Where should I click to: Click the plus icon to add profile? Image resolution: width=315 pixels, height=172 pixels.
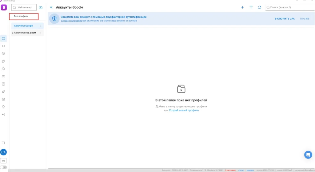242,7
